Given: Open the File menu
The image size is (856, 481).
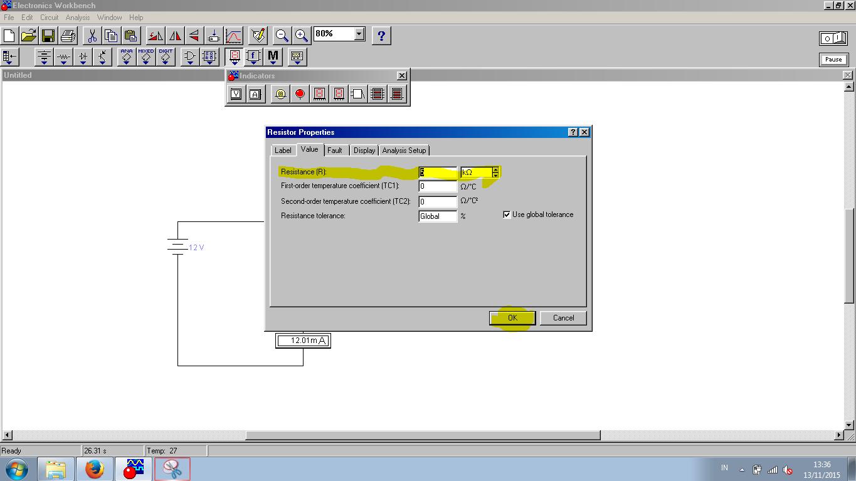Looking at the screenshot, I should click(x=9, y=18).
